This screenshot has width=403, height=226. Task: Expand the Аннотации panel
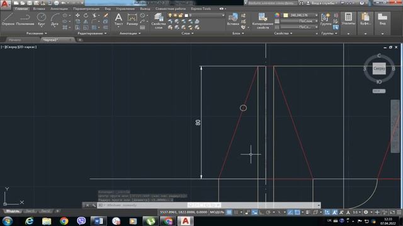click(130, 33)
